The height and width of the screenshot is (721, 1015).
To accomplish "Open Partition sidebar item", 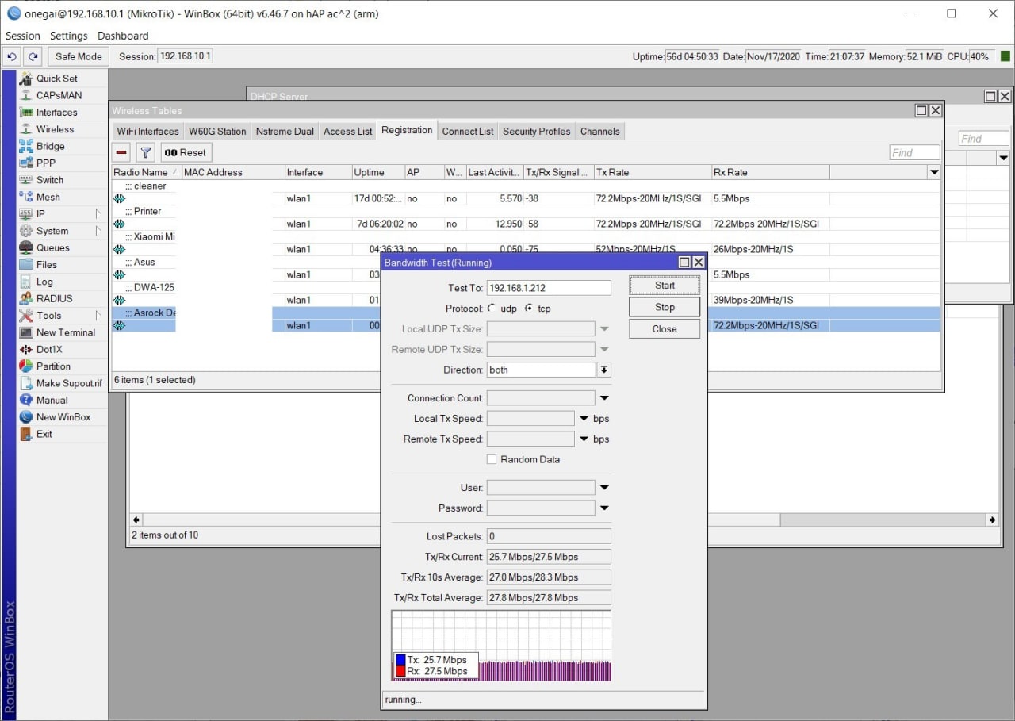I will pos(53,366).
